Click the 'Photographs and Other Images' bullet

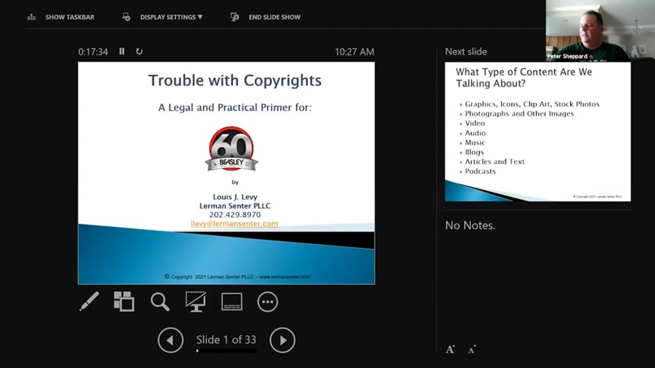tap(519, 113)
